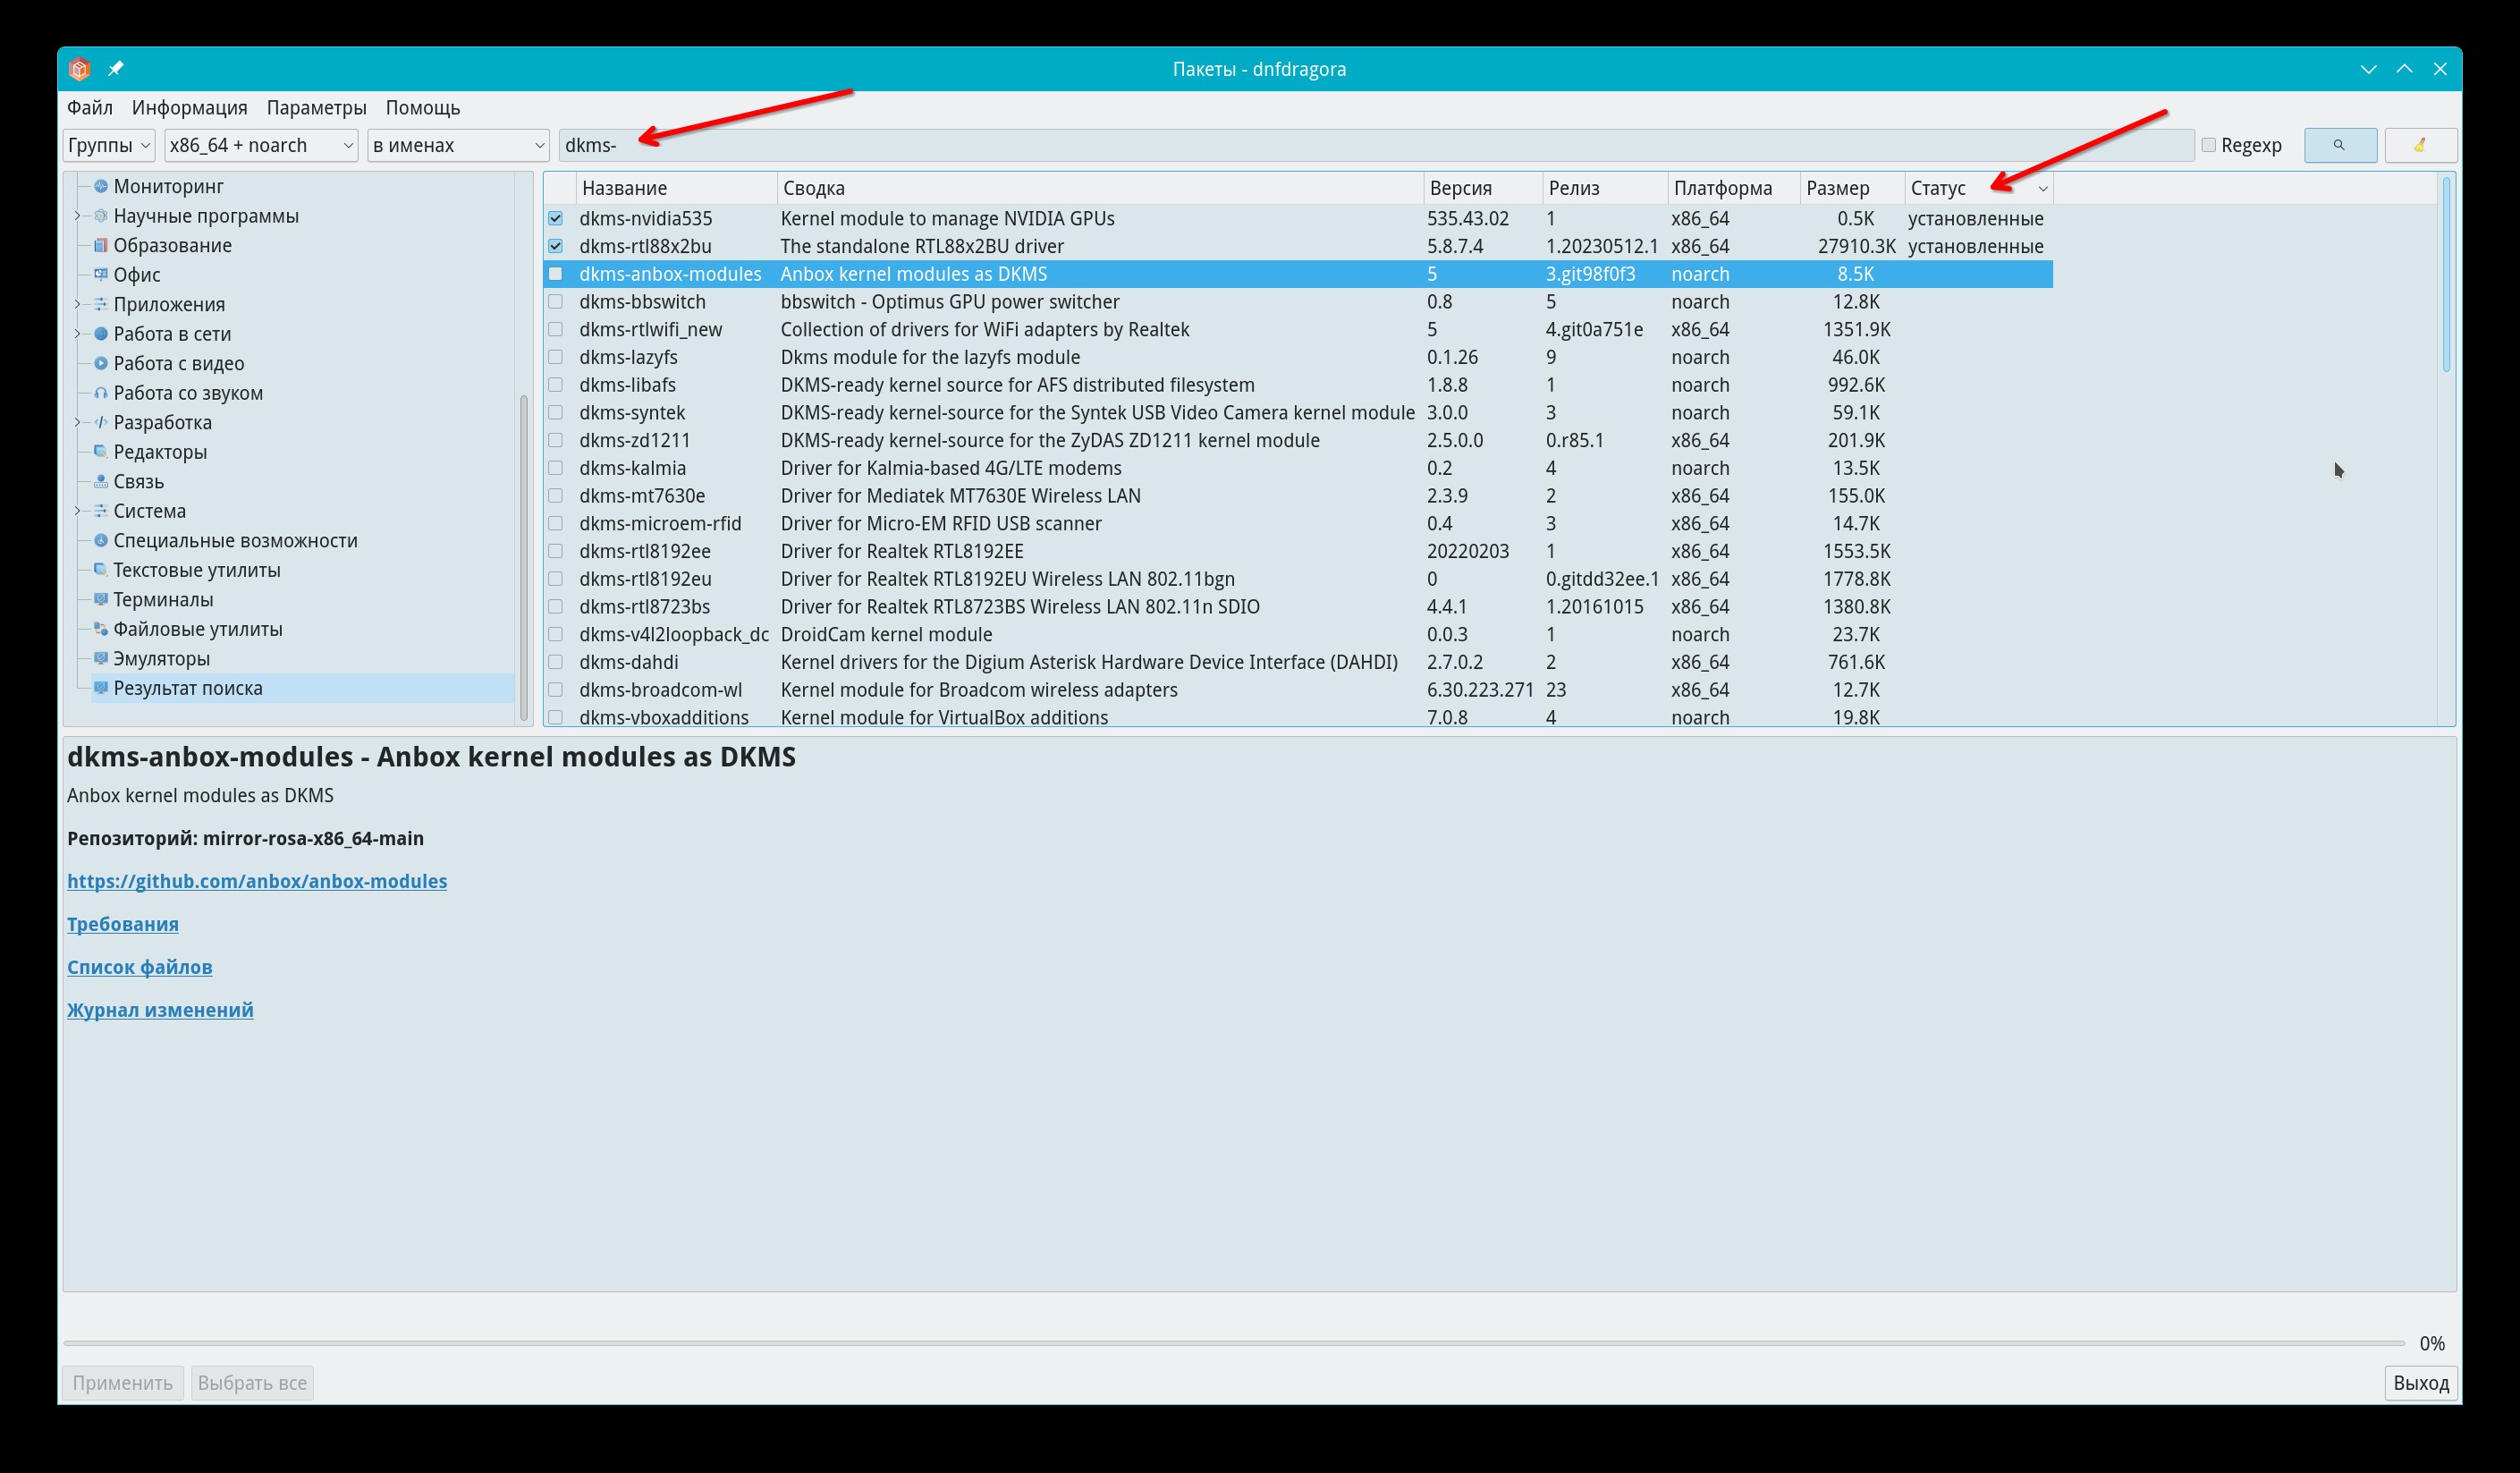The width and height of the screenshot is (2520, 1473).
Task: Click the dkms- search input field
Action: [1375, 145]
